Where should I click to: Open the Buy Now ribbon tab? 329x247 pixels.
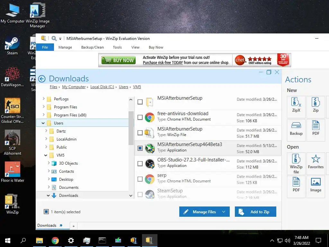point(156,47)
